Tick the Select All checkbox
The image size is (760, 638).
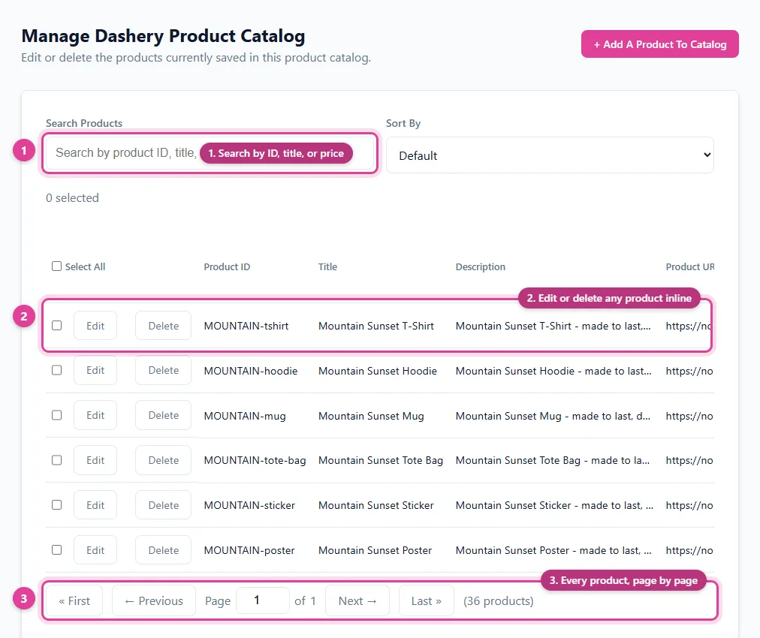[x=57, y=266]
